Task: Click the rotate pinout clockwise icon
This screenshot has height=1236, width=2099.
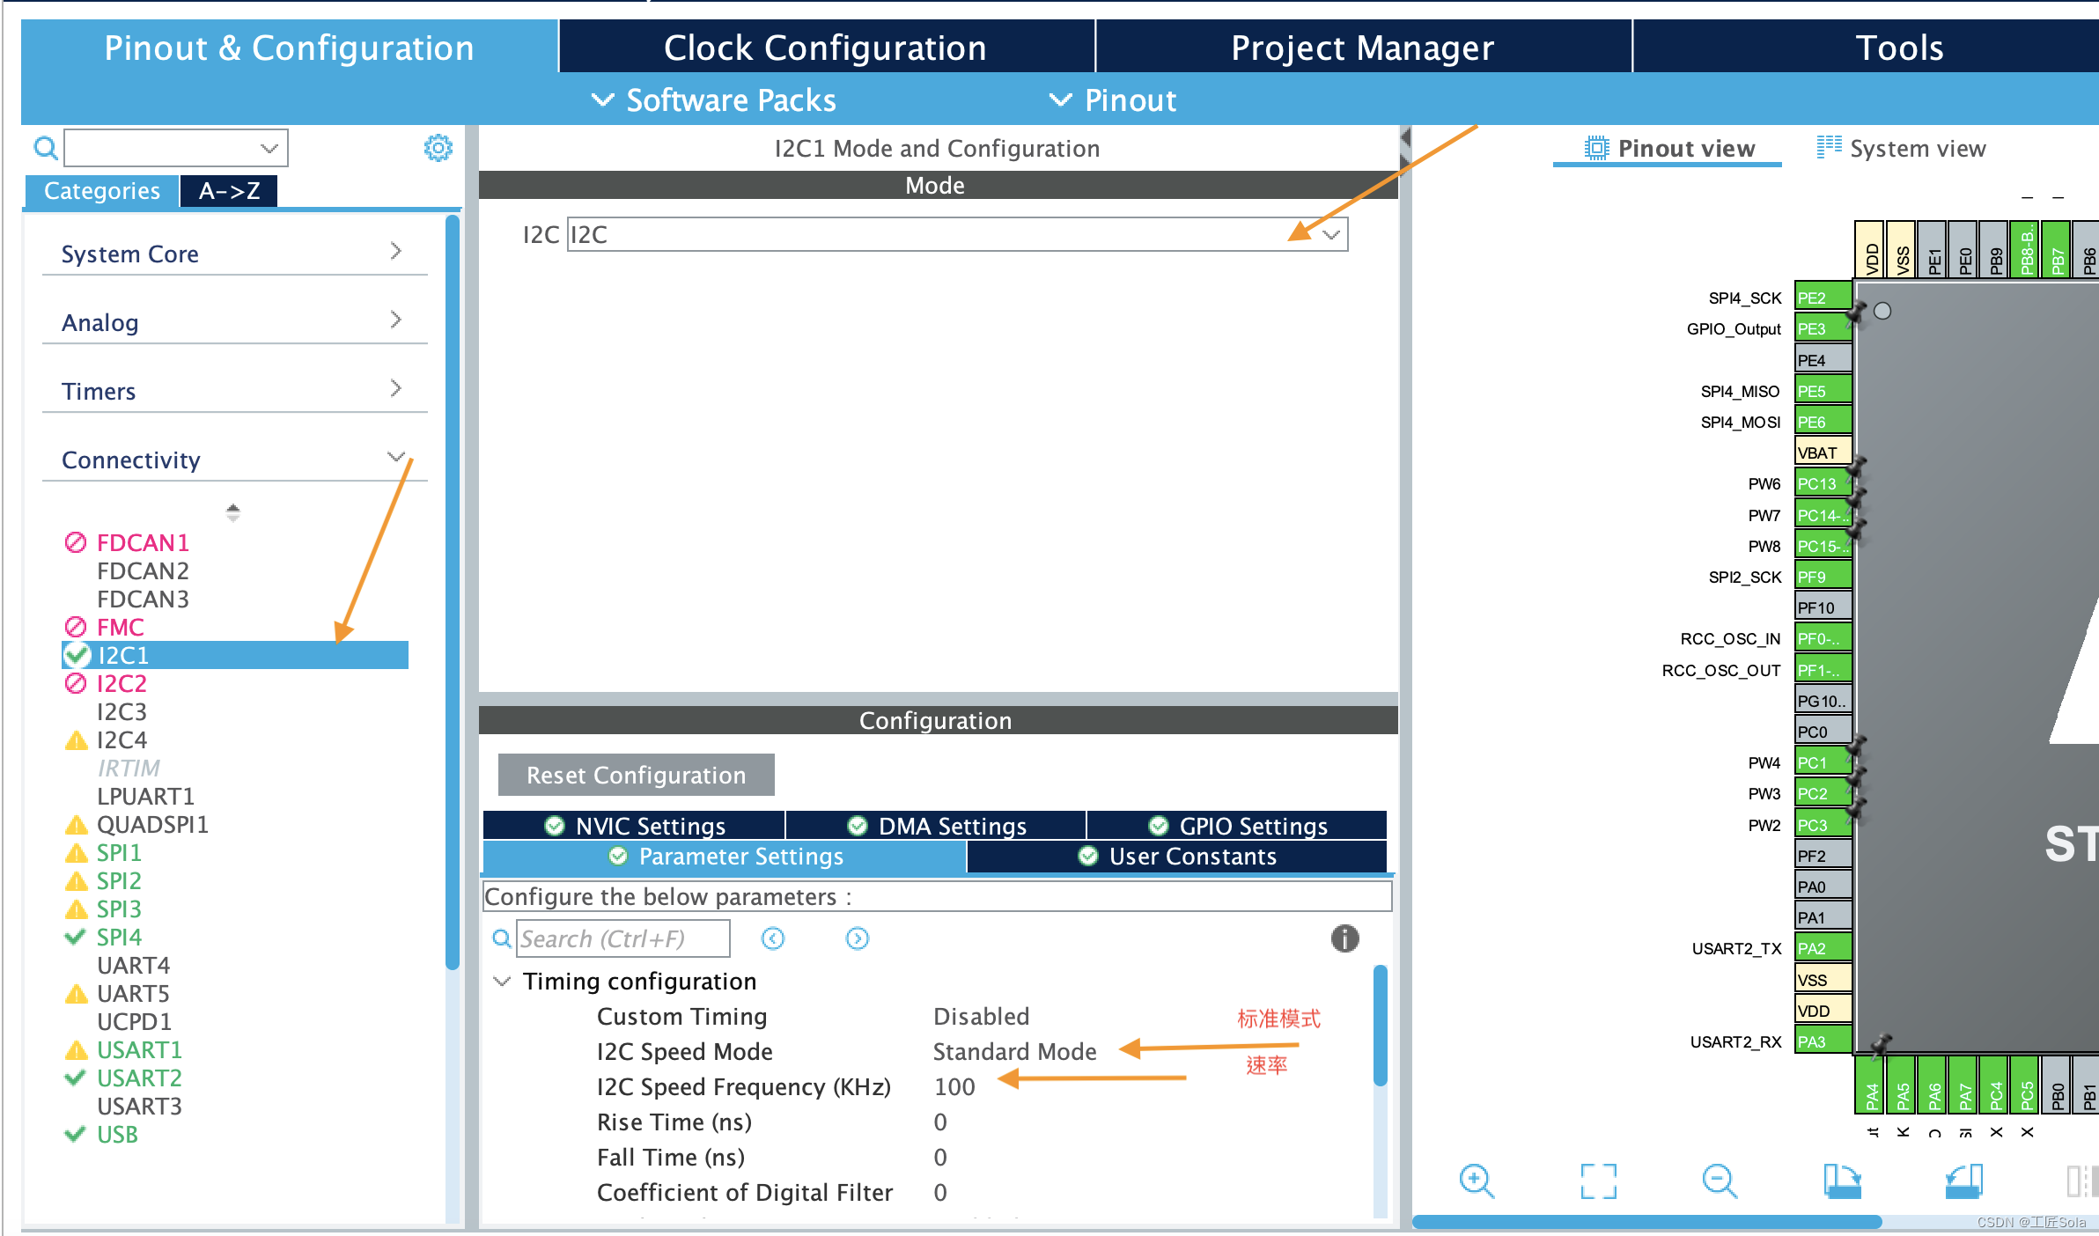Action: click(1842, 1181)
